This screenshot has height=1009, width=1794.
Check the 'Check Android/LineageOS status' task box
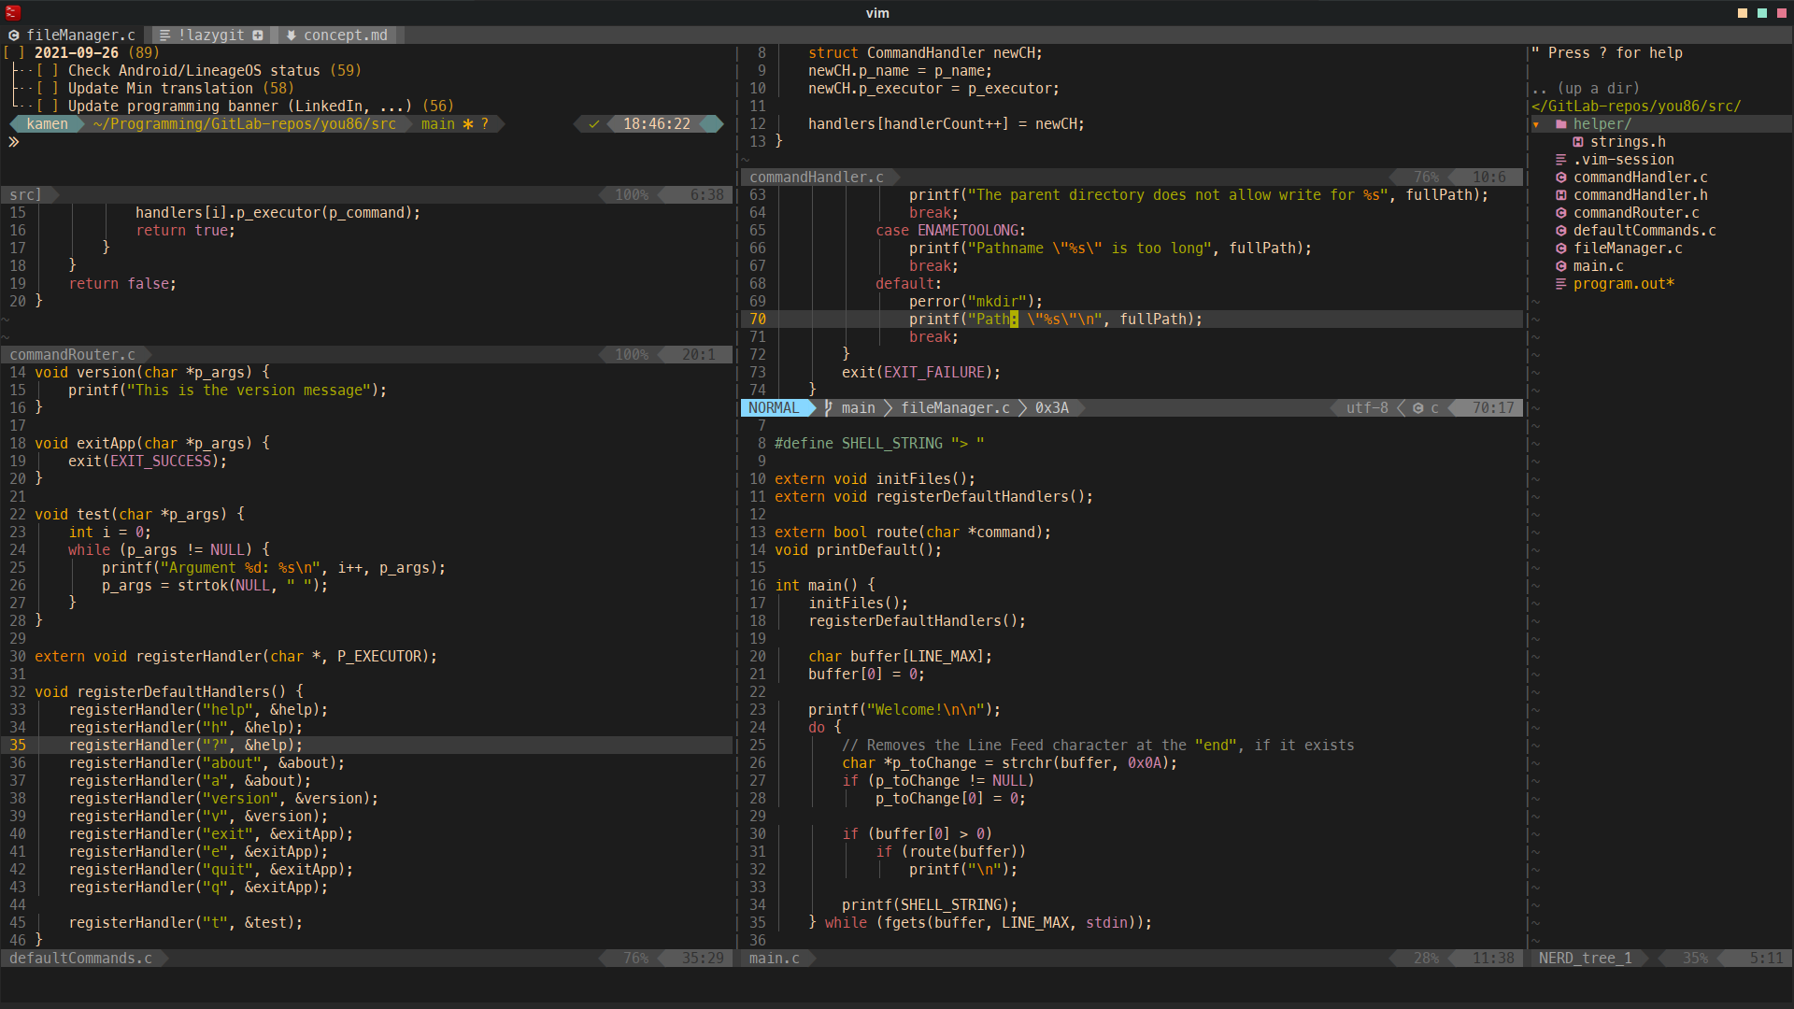47,71
